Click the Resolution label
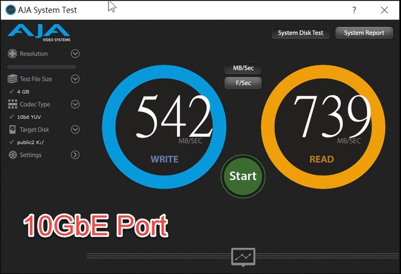This screenshot has width=401, height=274. tap(34, 54)
